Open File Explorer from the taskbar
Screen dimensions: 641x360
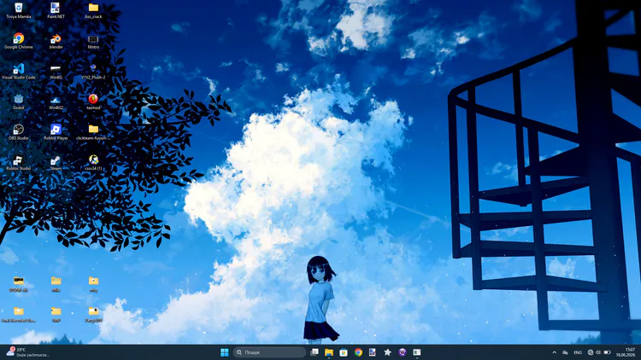coord(329,352)
